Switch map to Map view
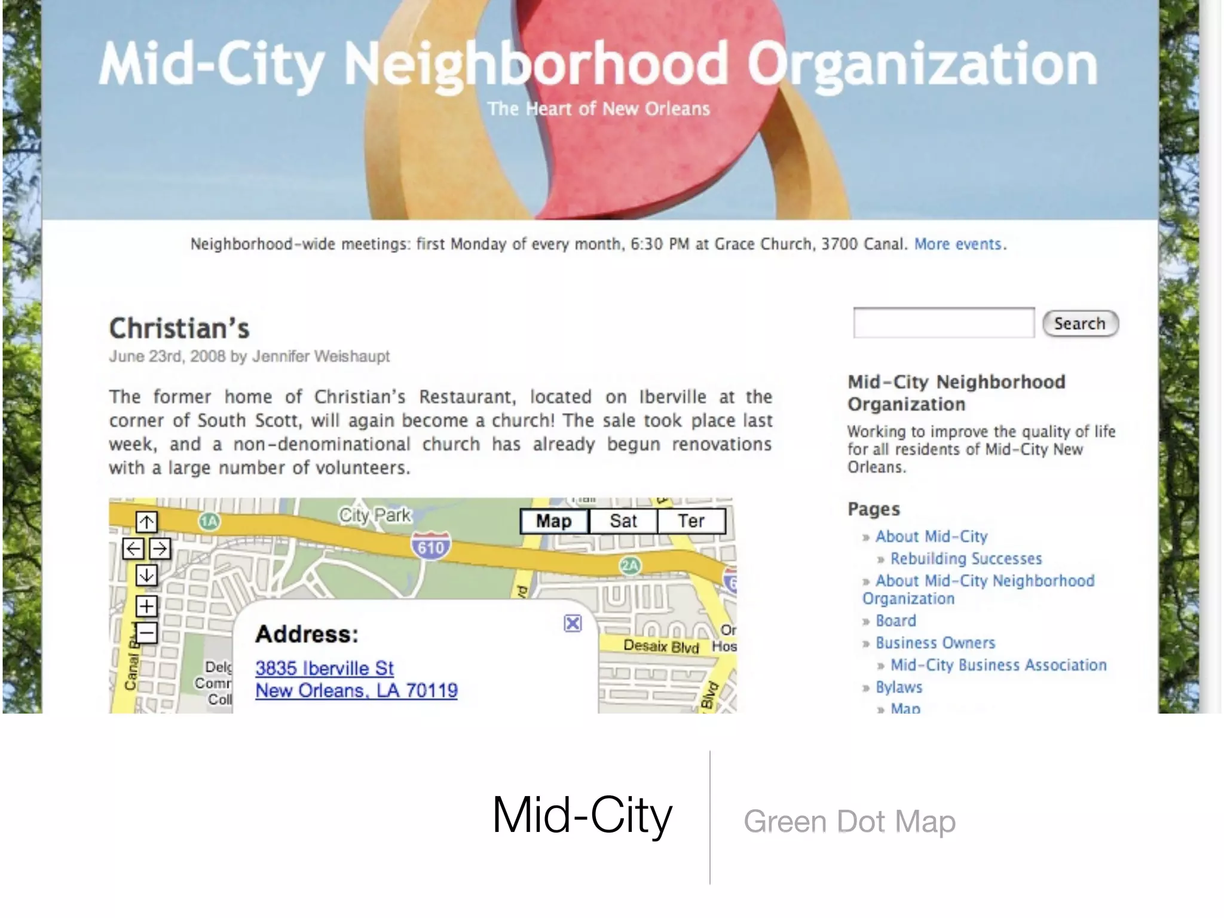The width and height of the screenshot is (1224, 918). pos(554,521)
